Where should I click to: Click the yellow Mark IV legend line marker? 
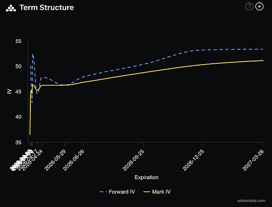pos(146,192)
